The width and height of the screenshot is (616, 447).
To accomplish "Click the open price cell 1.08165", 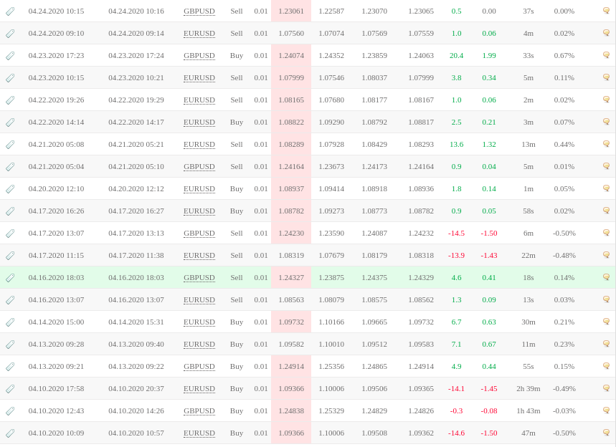I will click(x=291, y=100).
